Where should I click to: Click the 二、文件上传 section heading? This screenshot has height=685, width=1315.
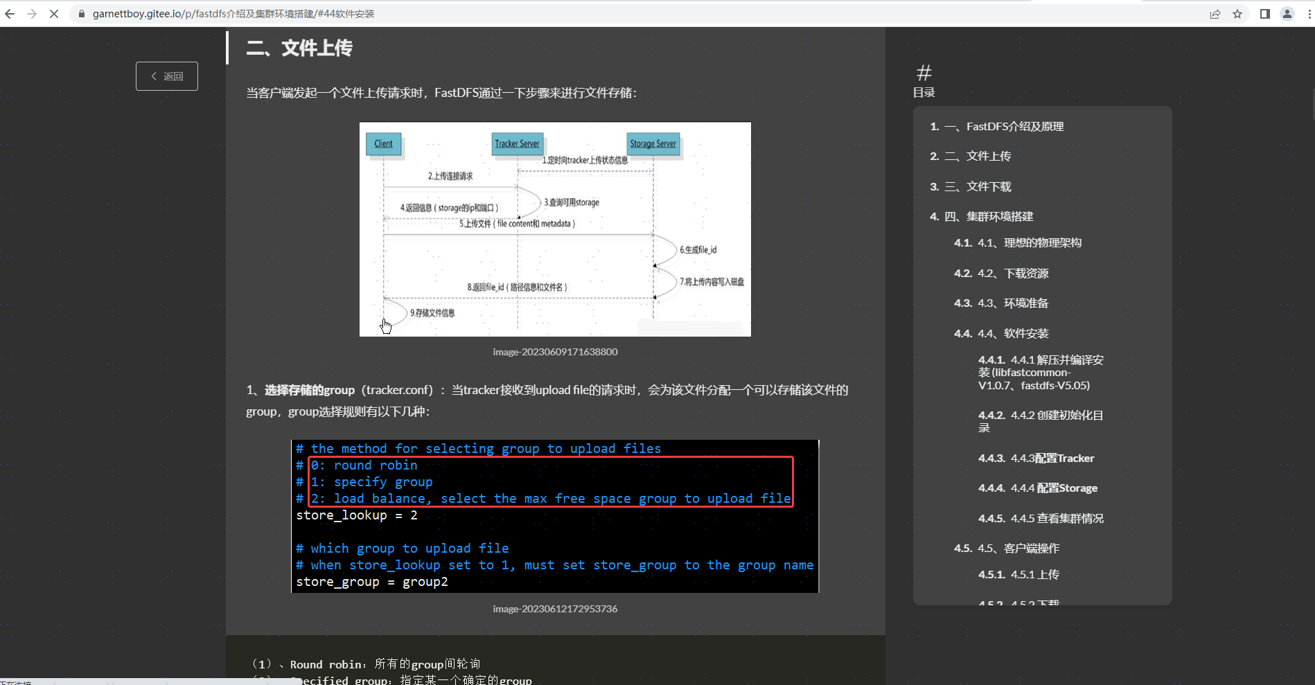299,48
